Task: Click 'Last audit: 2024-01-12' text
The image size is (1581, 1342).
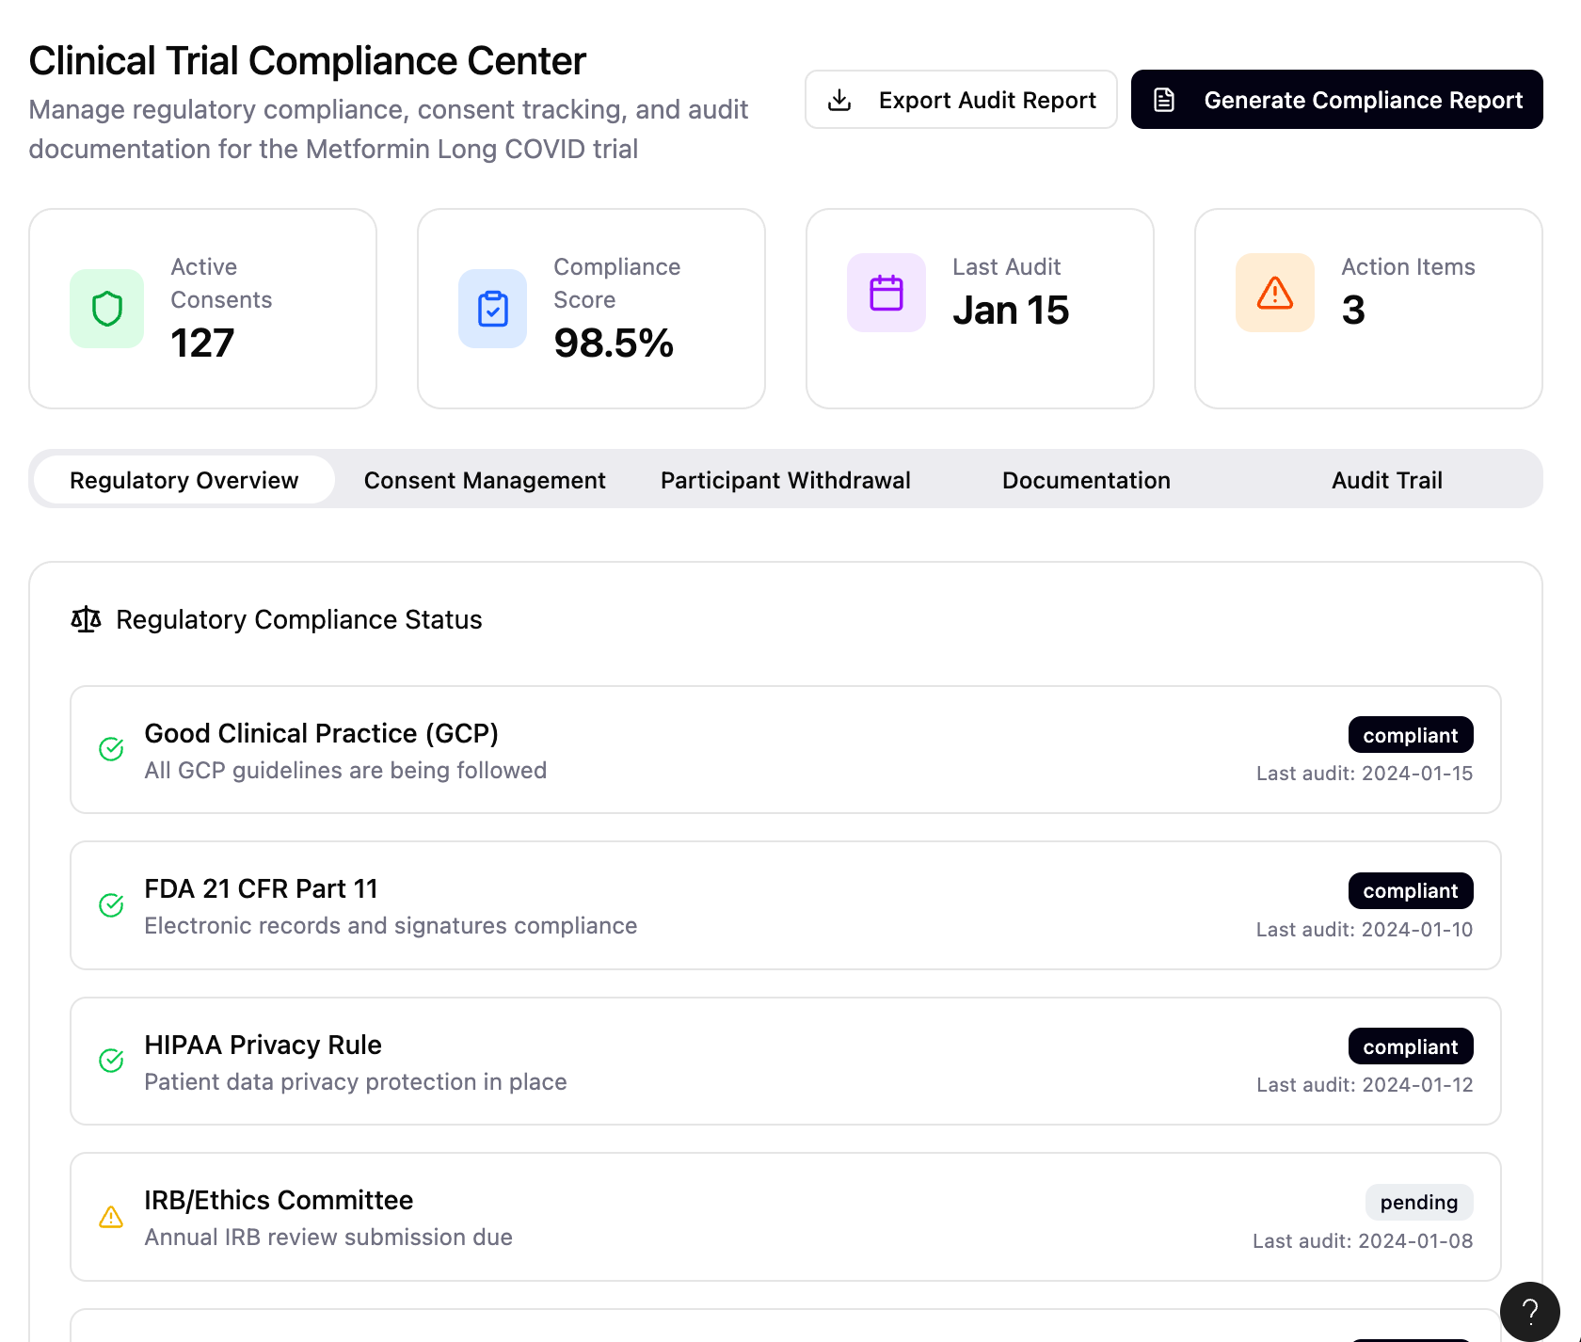Action: tap(1365, 1085)
